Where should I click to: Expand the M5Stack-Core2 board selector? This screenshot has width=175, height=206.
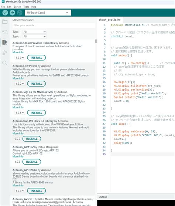point(48,13)
